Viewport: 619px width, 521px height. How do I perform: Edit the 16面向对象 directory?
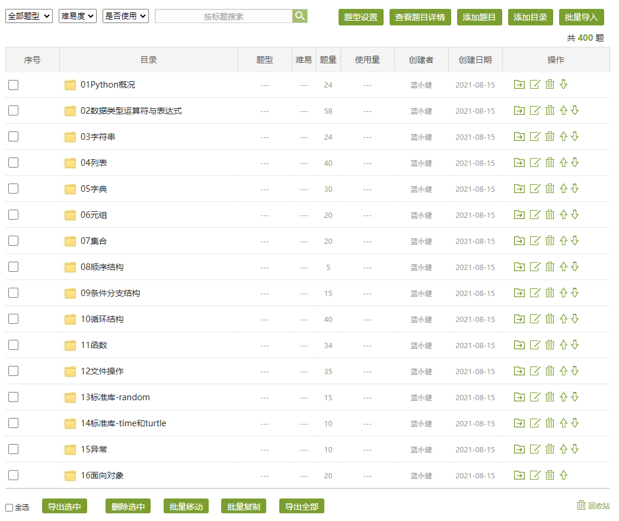click(535, 475)
